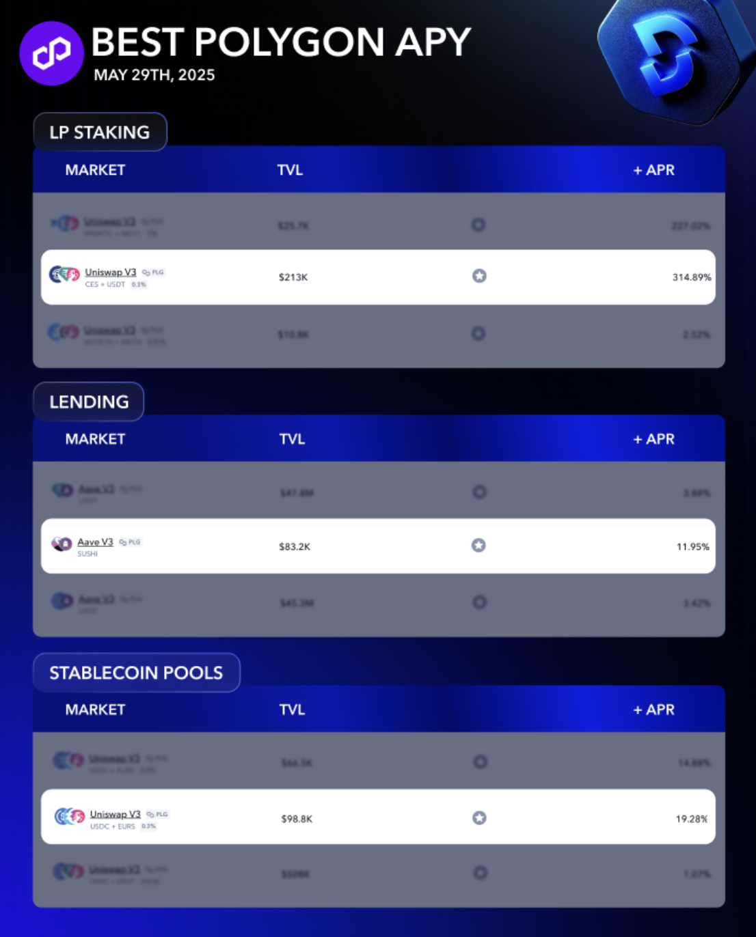Click the USDC + EURS token pair icon
The image size is (756, 937).
click(x=70, y=816)
